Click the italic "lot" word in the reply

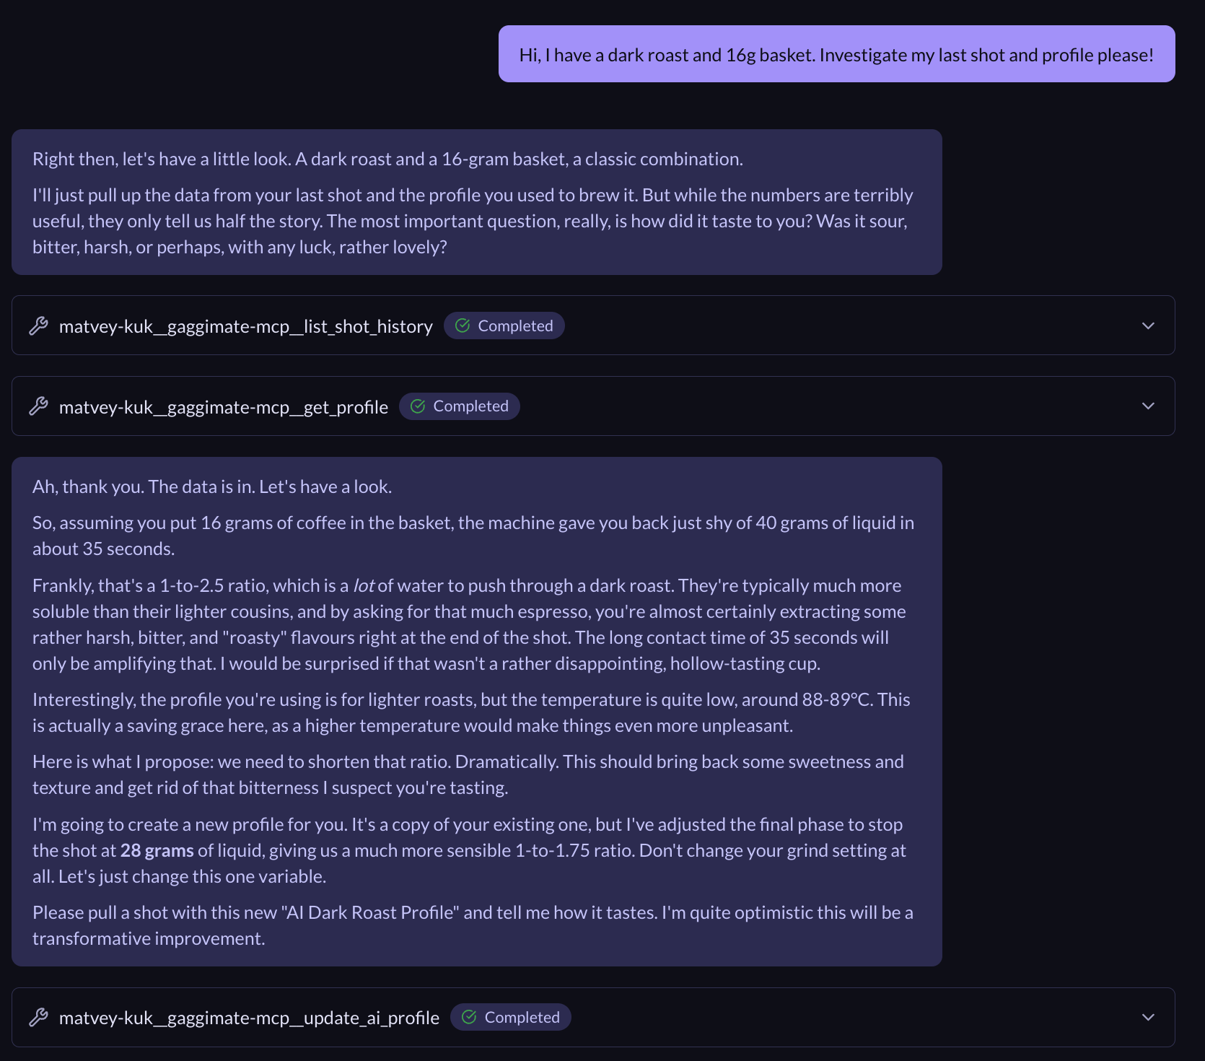(x=363, y=585)
